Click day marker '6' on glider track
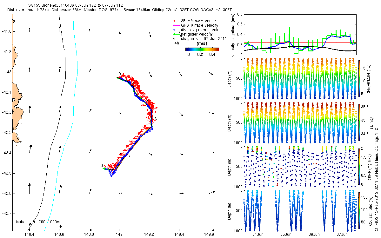The height and width of the screenshot is (238, 381). 156,119
